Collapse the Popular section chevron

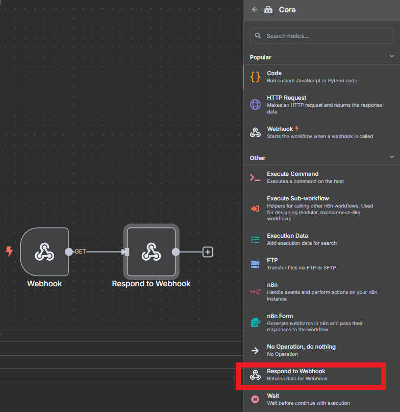click(392, 56)
